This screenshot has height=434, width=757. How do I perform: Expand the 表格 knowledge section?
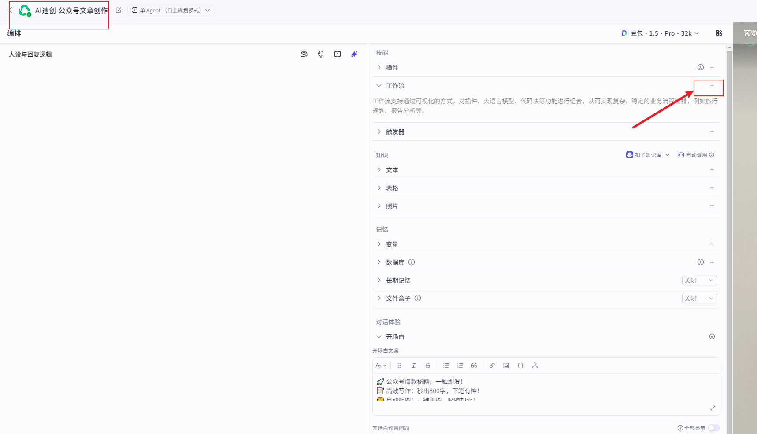pos(379,188)
